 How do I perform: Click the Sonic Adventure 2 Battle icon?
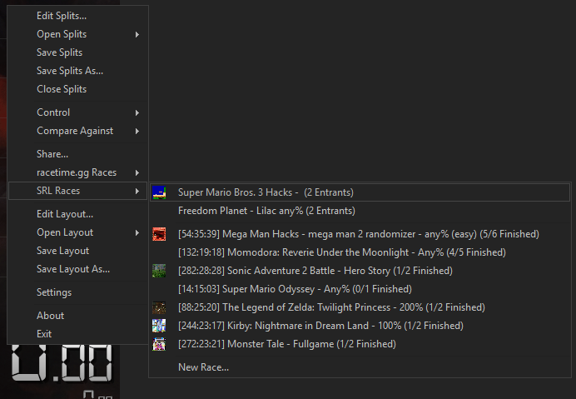tap(159, 271)
